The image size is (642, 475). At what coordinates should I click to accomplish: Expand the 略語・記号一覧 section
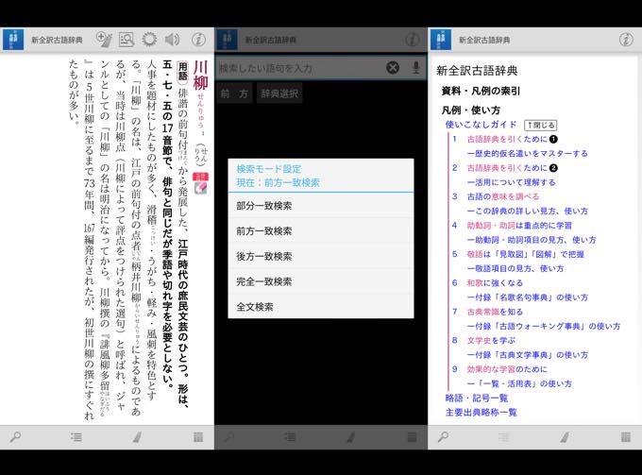point(477,398)
